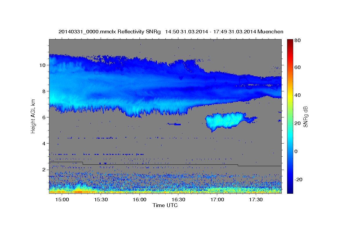The height and width of the screenshot is (232, 348).
Task: Click the small blue streak near 16:25
Action: (x=175, y=124)
